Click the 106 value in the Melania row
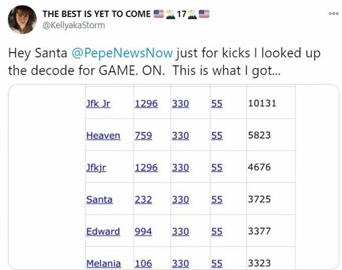The image size is (342, 270). pos(143,263)
